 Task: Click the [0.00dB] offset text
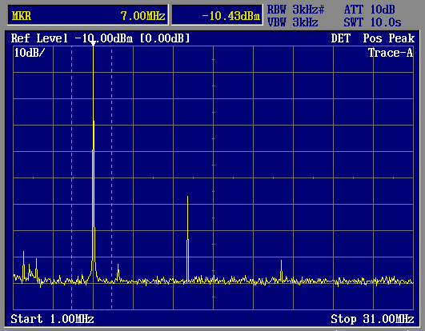coord(165,38)
